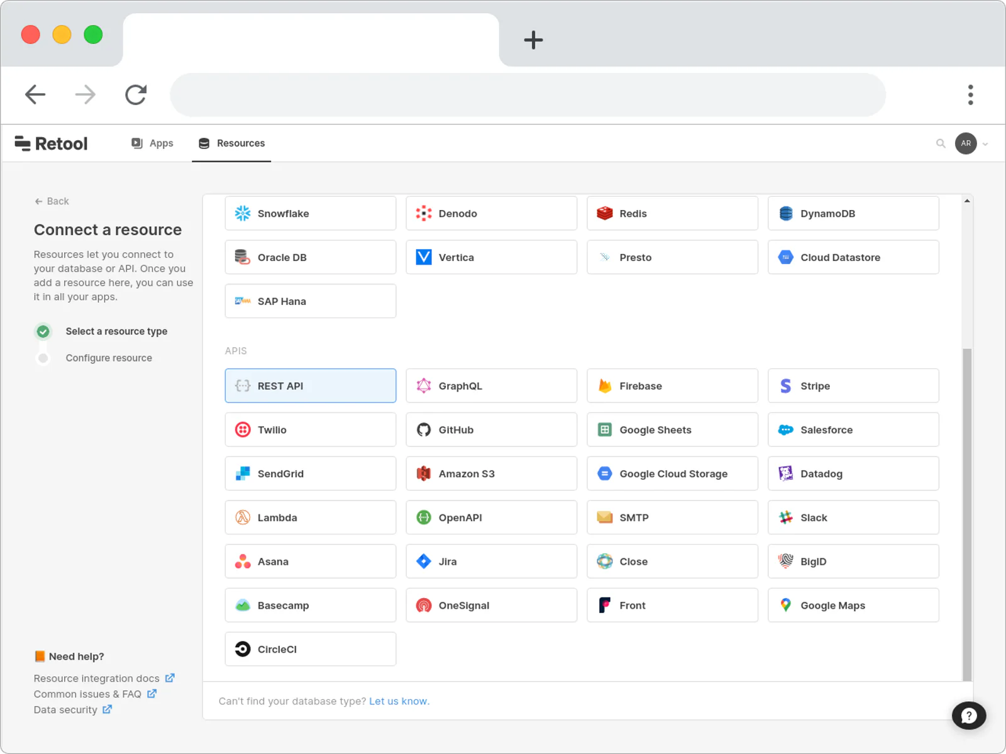Switch to the Resources tab
This screenshot has height=754, width=1006.
point(231,143)
